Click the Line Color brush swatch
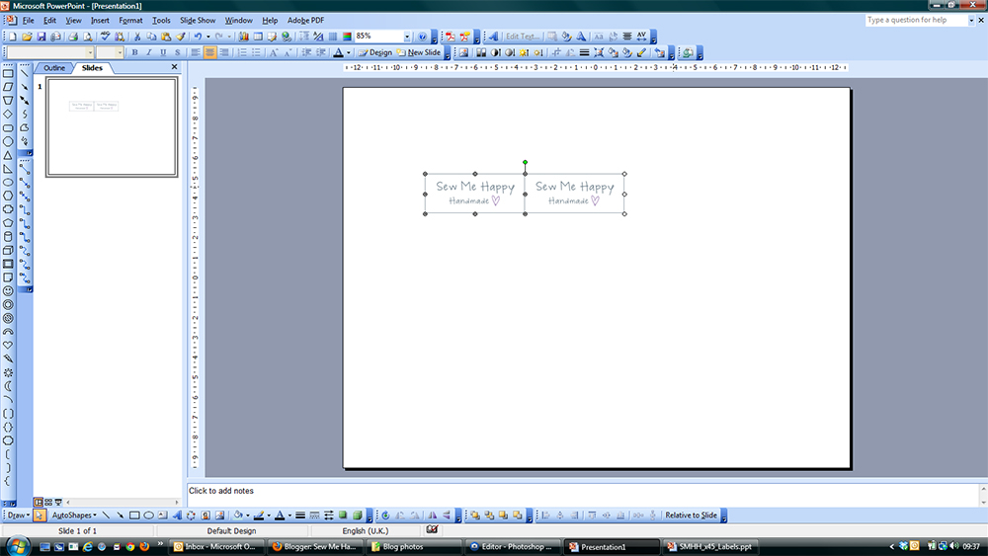Image resolution: width=988 pixels, height=556 pixels. [258, 516]
